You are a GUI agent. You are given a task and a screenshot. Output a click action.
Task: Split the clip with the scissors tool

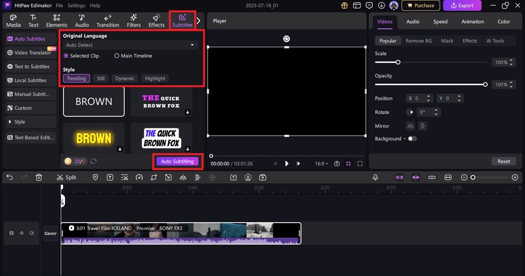(x=66, y=177)
